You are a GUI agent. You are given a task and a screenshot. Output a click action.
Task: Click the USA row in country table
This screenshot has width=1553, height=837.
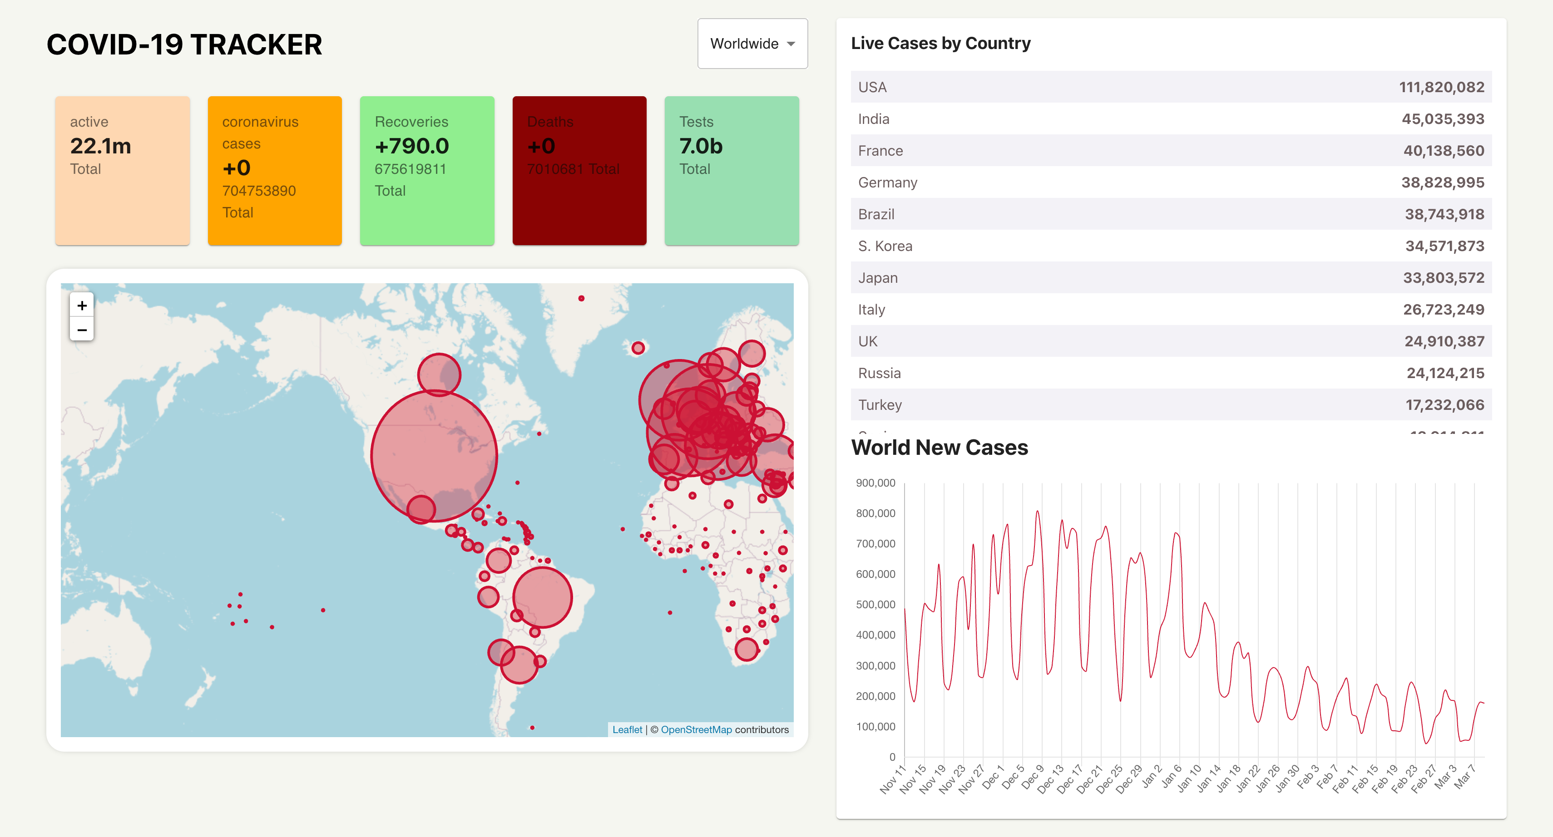(1170, 87)
